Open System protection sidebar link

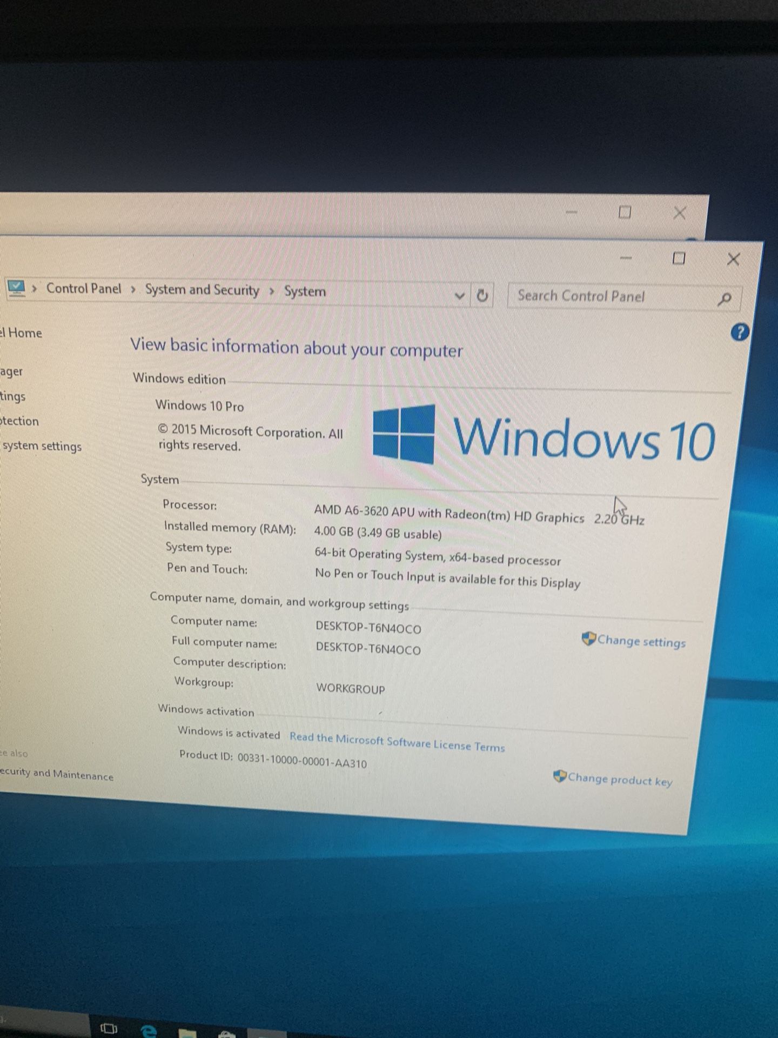pyautogui.click(x=19, y=421)
